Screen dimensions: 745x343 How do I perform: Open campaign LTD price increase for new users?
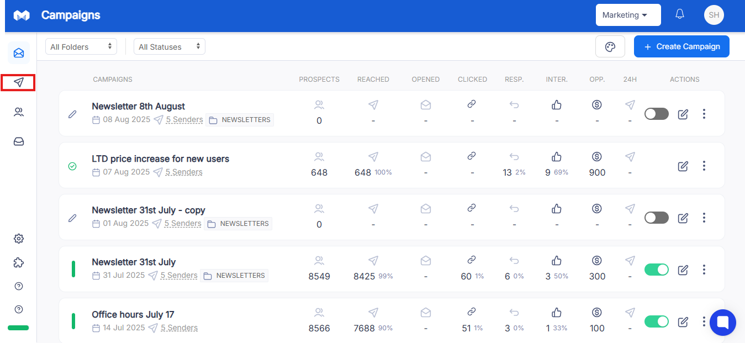(x=160, y=159)
